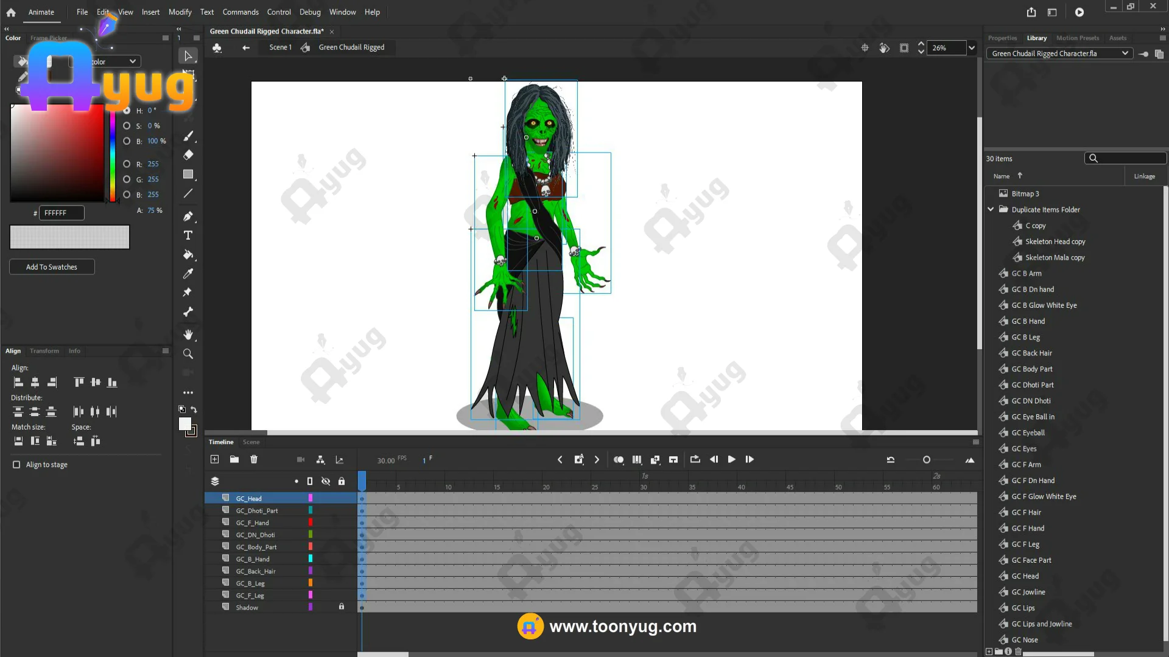This screenshot has height=657, width=1169.
Task: Select the Pen tool
Action: coord(188,216)
